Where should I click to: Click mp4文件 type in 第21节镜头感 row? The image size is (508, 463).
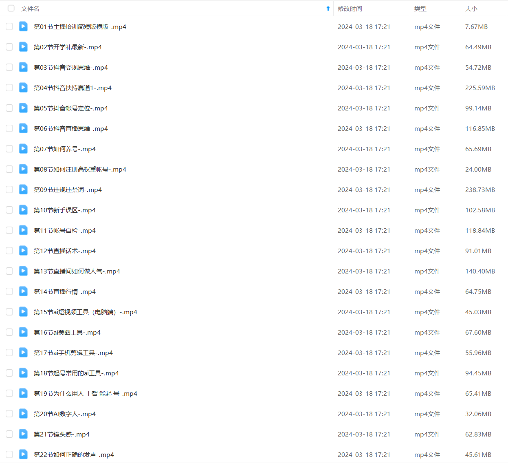[427, 434]
